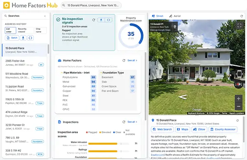247x160 pixels.
Task: Click the Inspections section icon
Action: coord(60,122)
